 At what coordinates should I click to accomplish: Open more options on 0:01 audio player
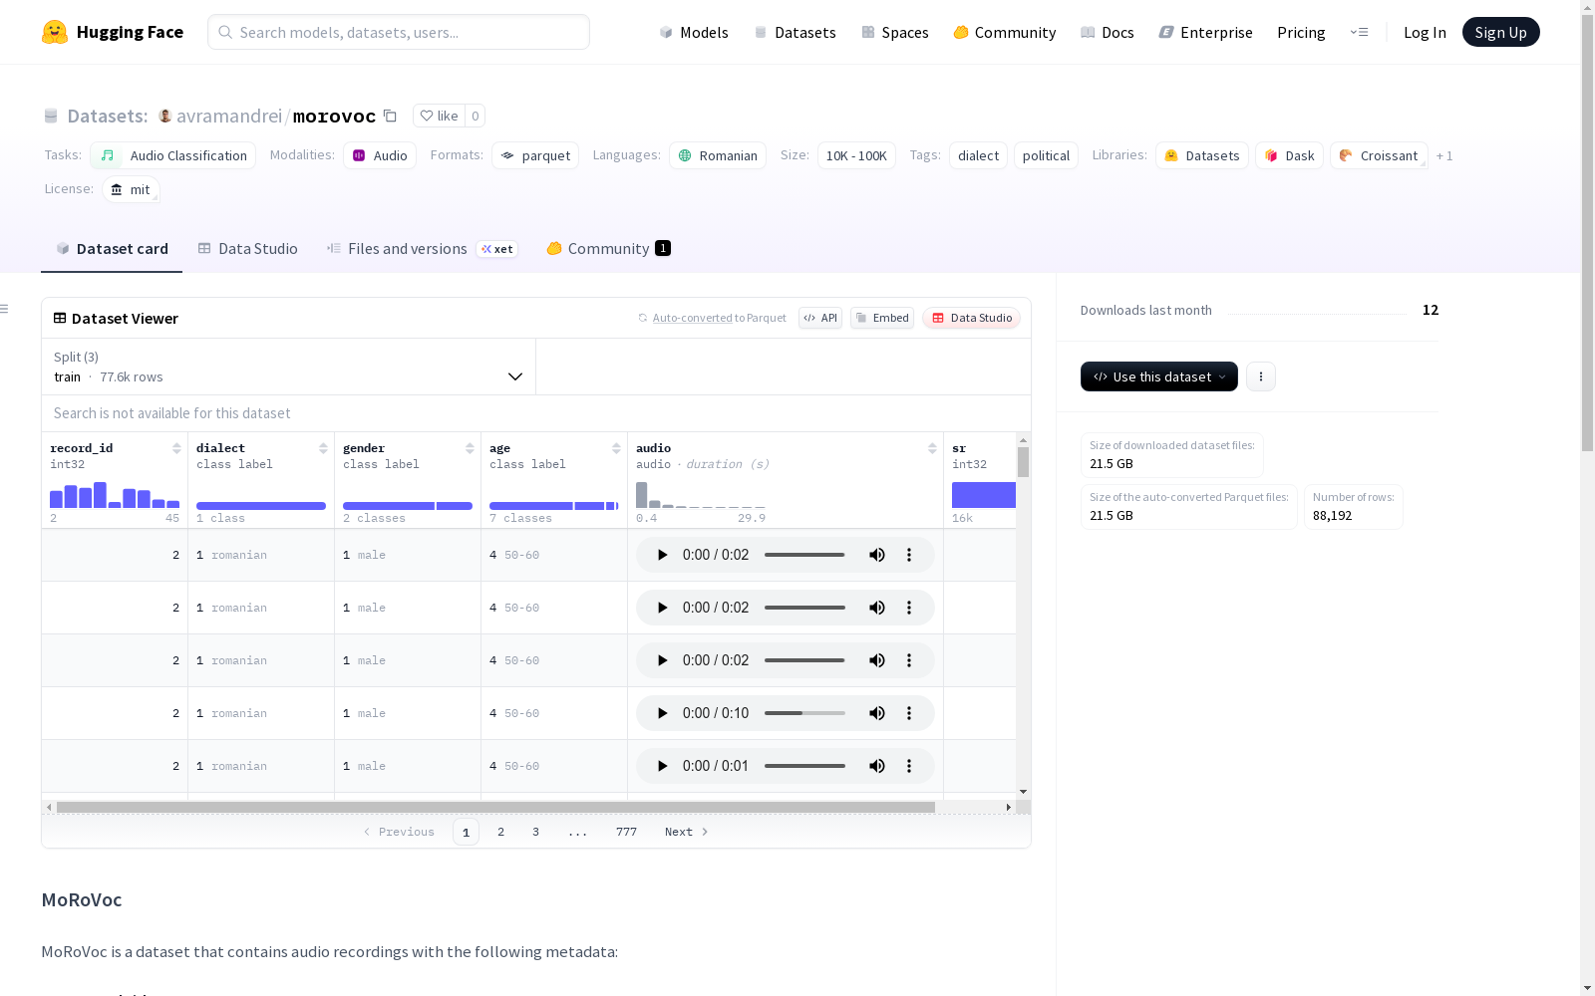click(909, 766)
